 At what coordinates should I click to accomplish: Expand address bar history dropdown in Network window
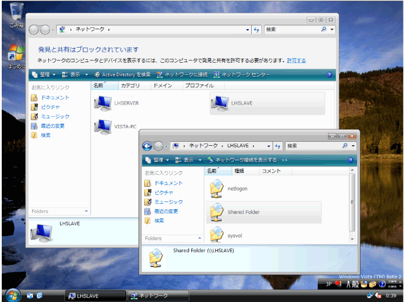click(x=247, y=30)
